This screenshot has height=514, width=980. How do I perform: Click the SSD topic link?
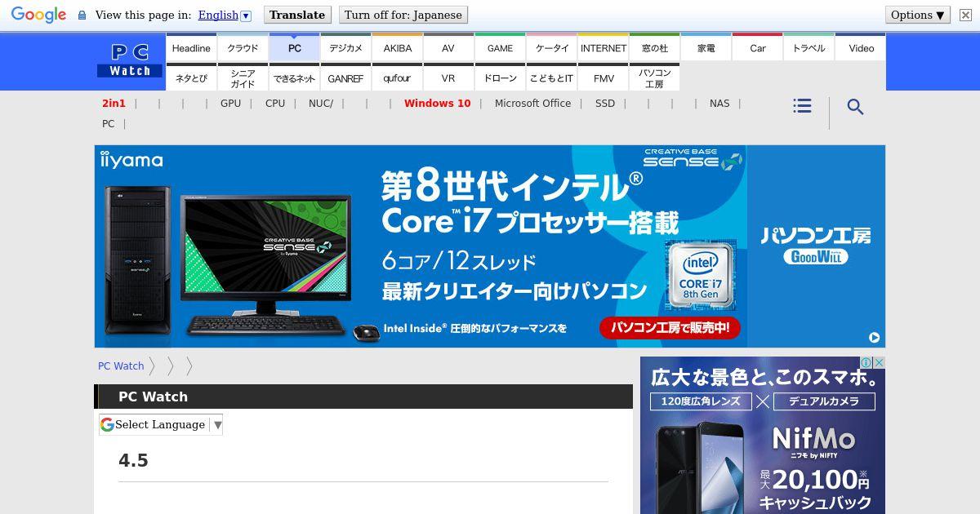point(605,103)
